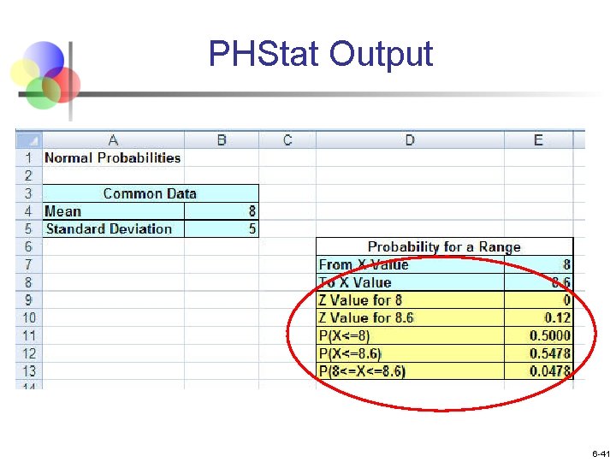Select row 13 header

tap(29, 371)
